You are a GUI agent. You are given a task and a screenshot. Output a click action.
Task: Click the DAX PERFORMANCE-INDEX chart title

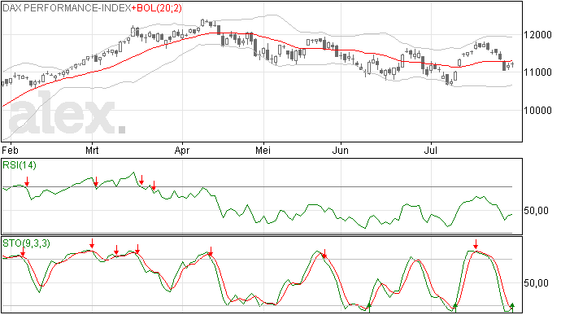[67, 8]
